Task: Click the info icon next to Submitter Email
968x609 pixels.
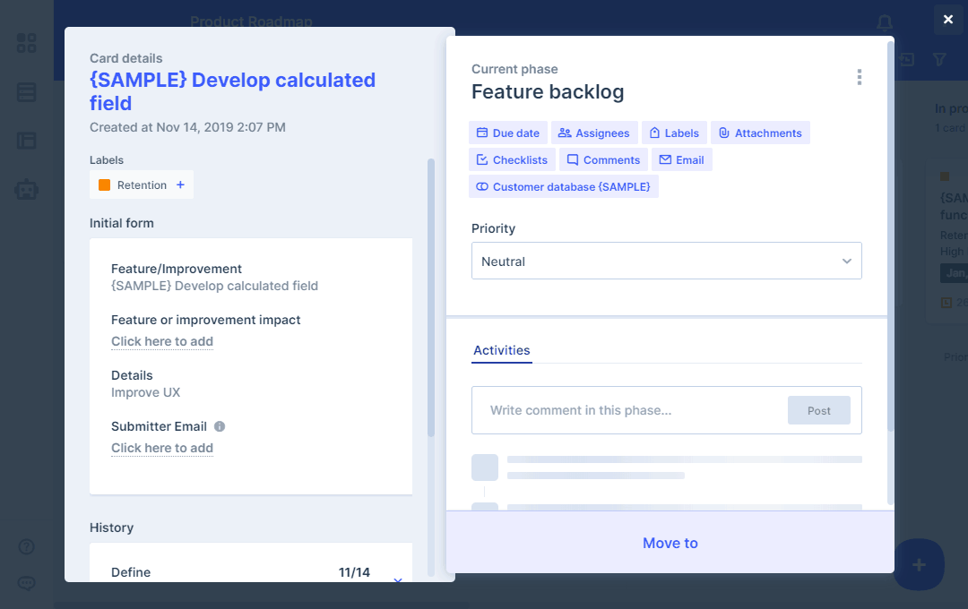Action: (220, 427)
